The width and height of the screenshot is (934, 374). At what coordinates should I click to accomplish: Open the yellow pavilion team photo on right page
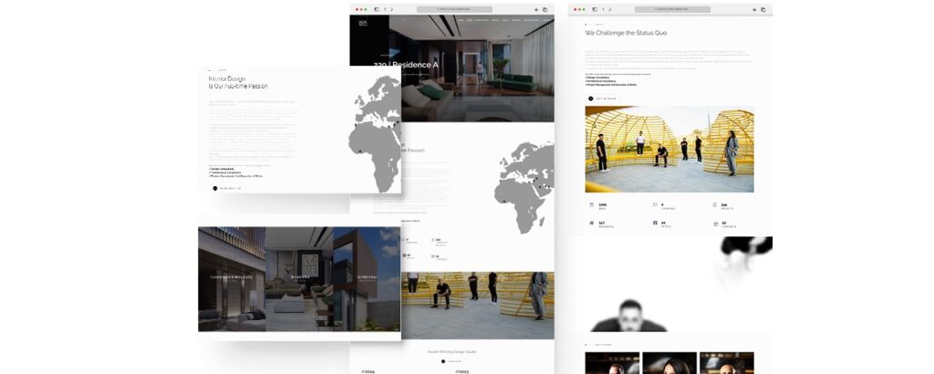click(x=669, y=150)
